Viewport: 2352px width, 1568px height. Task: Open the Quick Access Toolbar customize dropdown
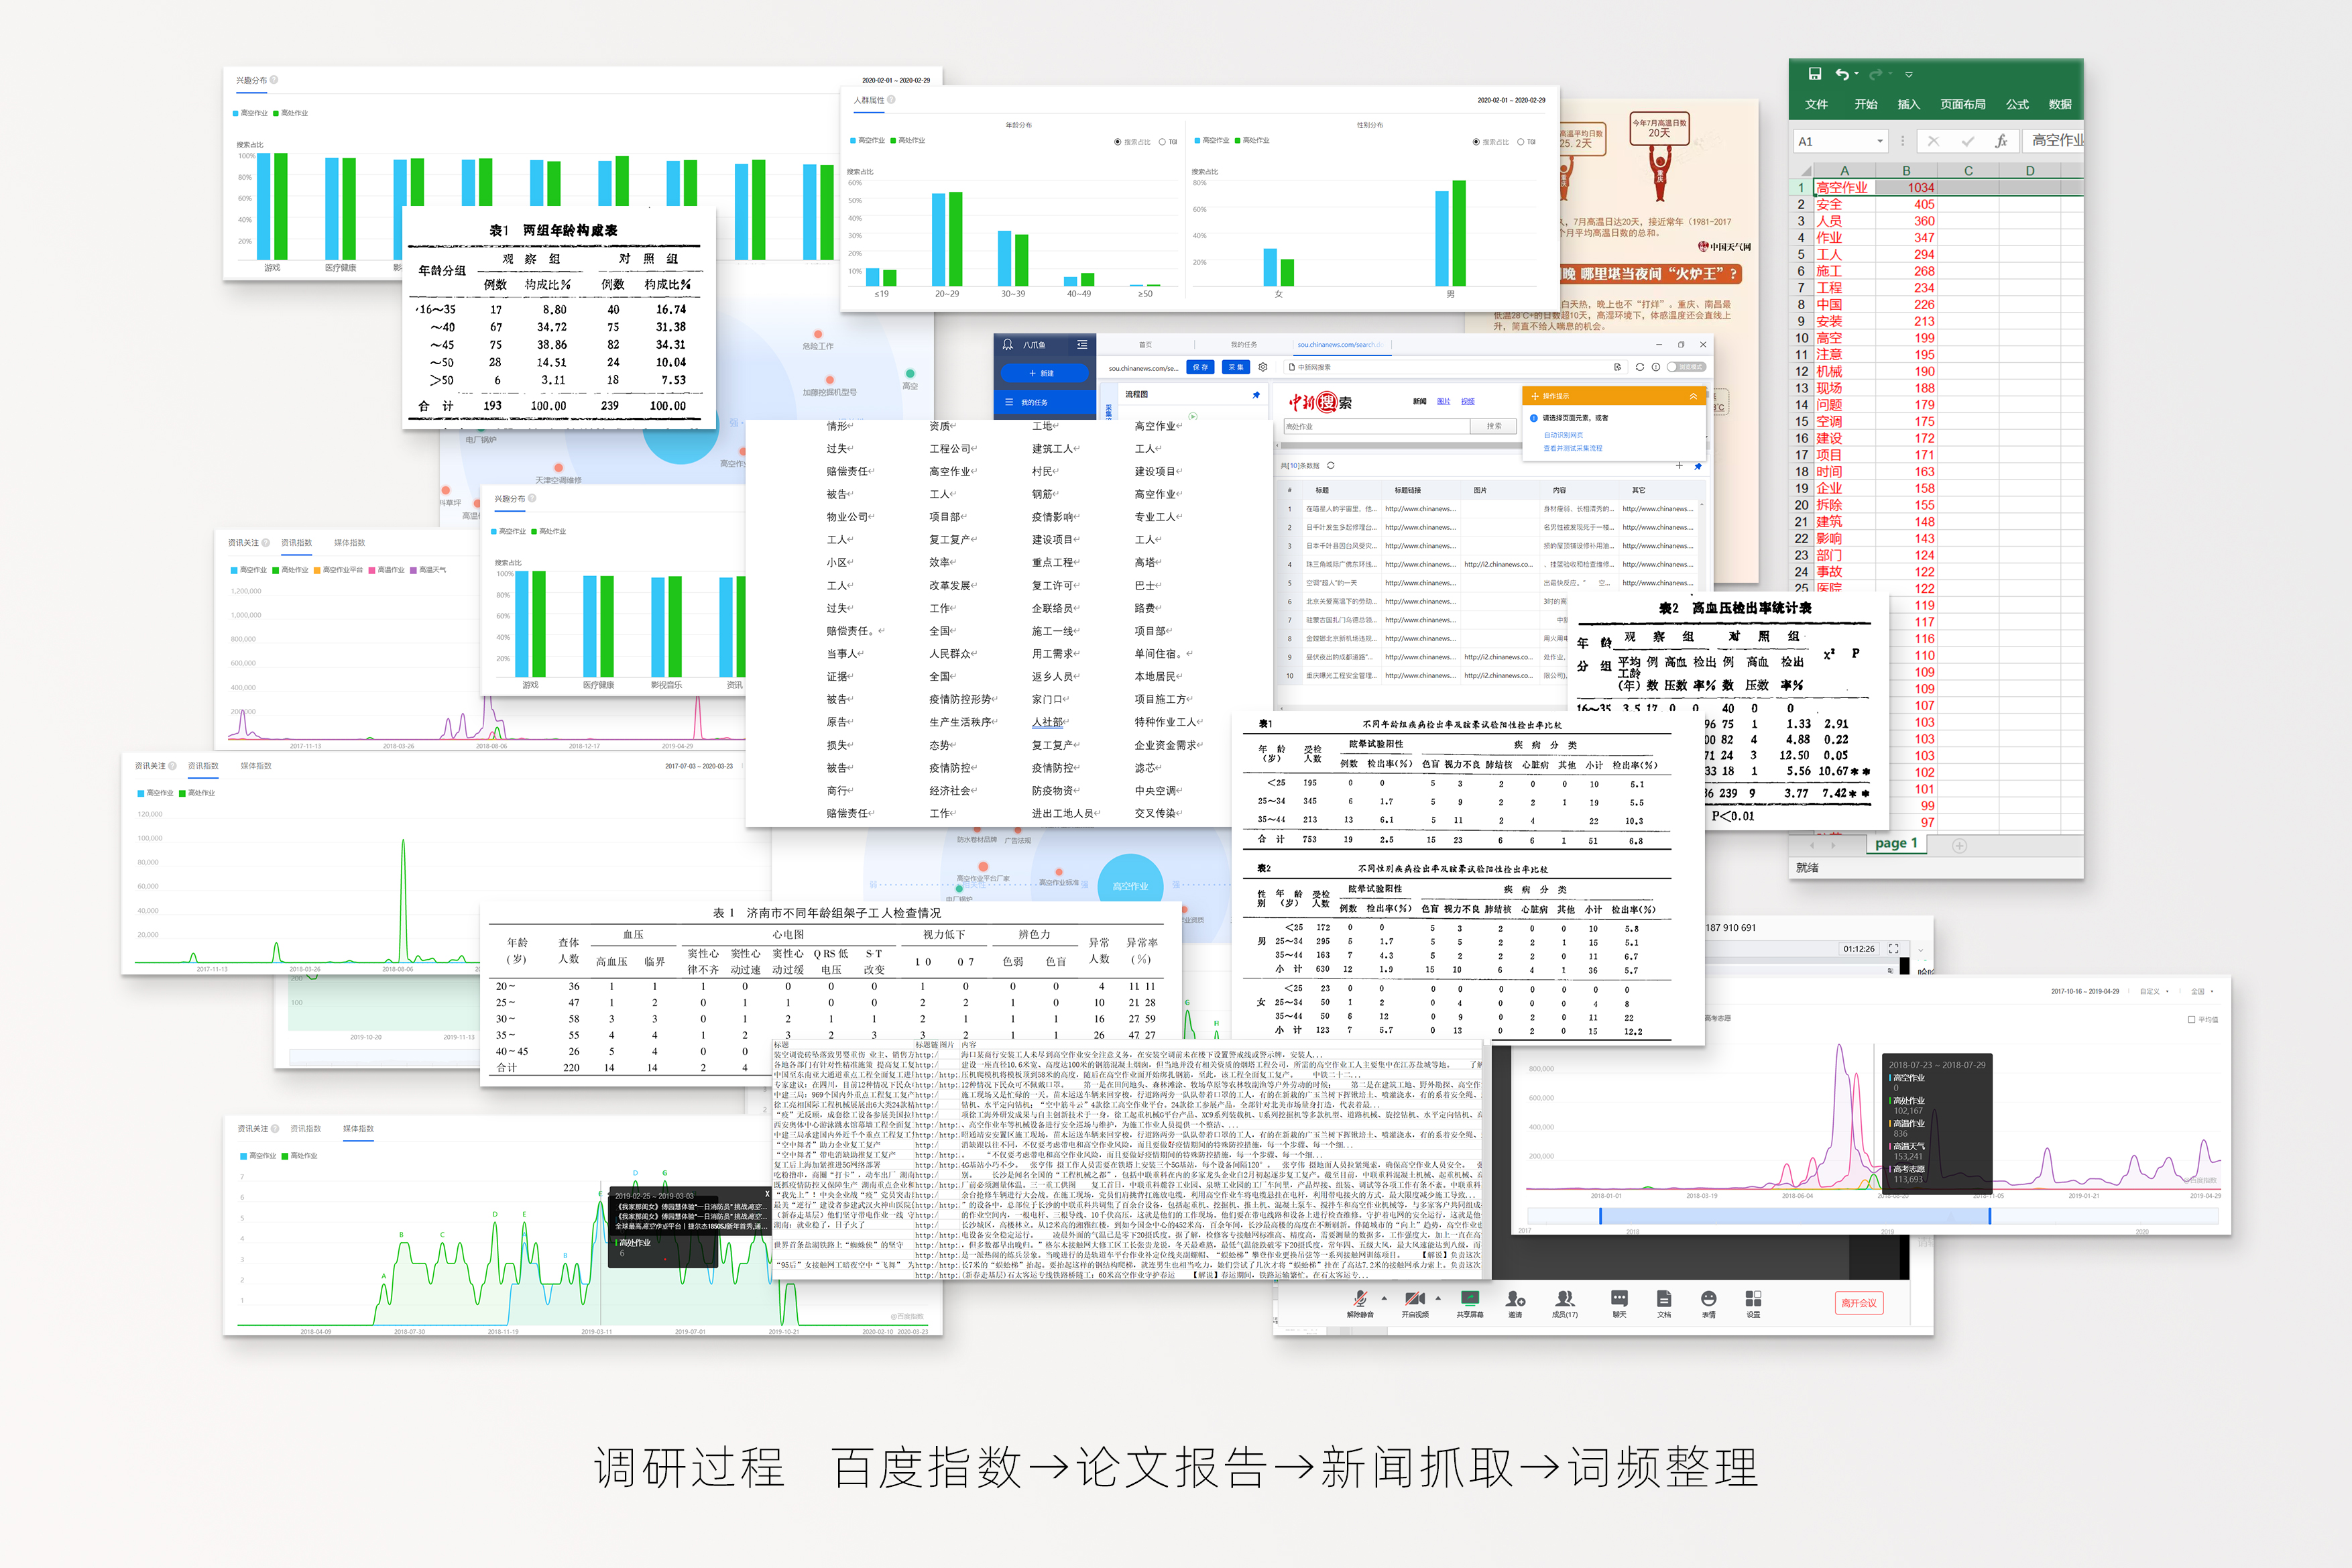tap(1908, 74)
